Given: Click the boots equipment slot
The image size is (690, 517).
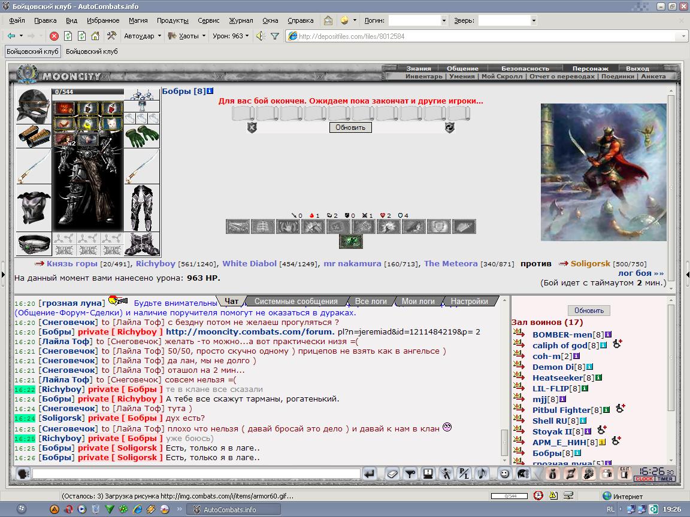Looking at the screenshot, I should coord(142,244).
